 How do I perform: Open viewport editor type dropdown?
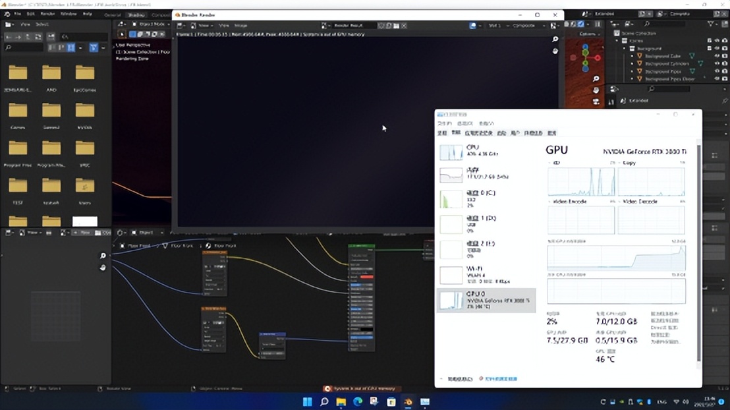point(121,24)
